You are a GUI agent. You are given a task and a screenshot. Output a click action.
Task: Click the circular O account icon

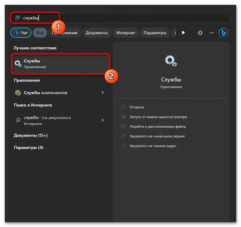coord(200,33)
